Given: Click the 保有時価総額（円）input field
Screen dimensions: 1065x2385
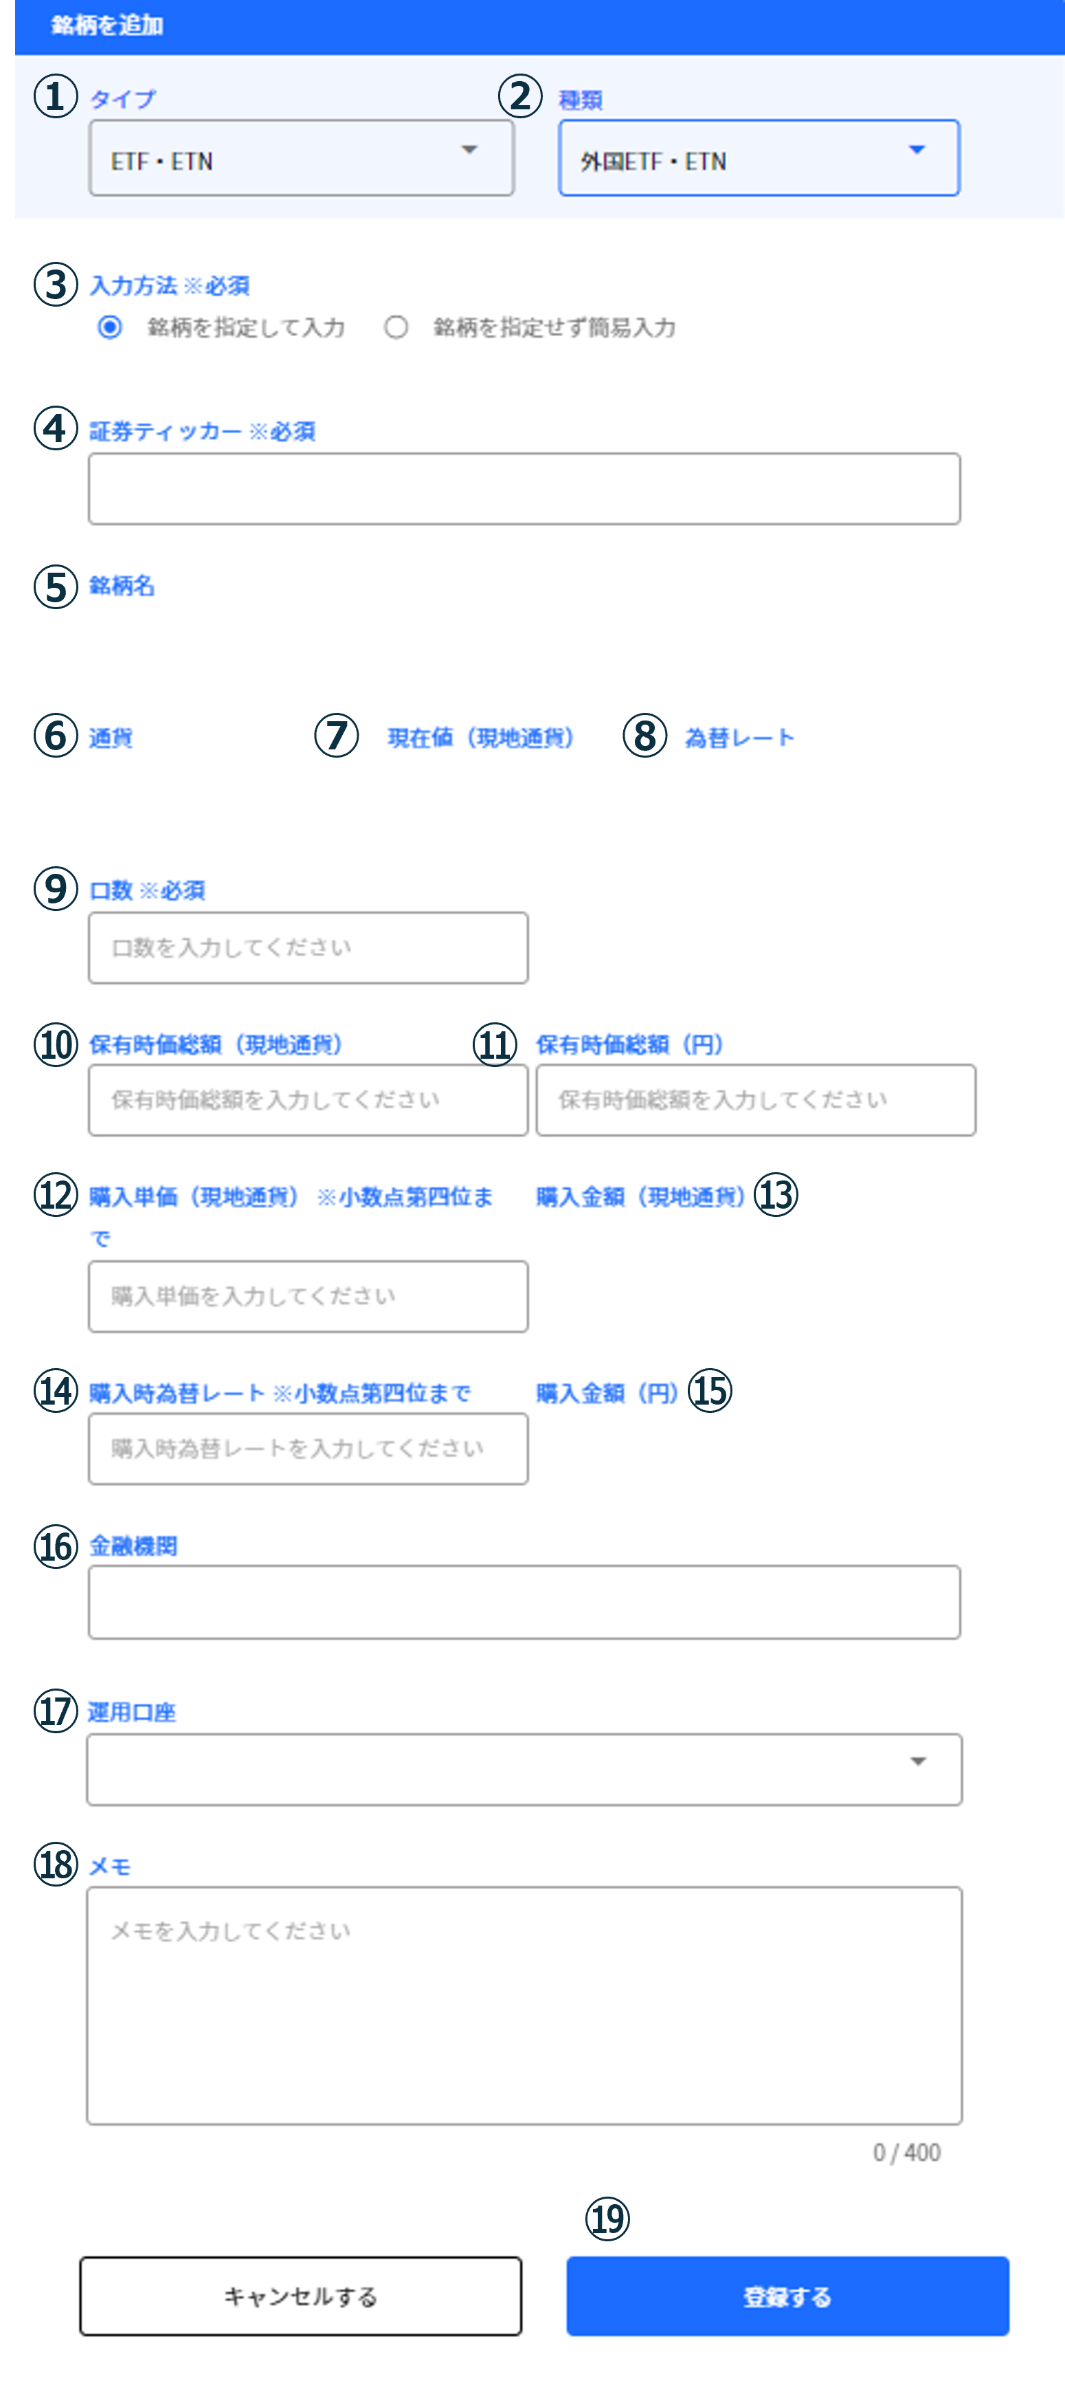Looking at the screenshot, I should [x=756, y=1100].
